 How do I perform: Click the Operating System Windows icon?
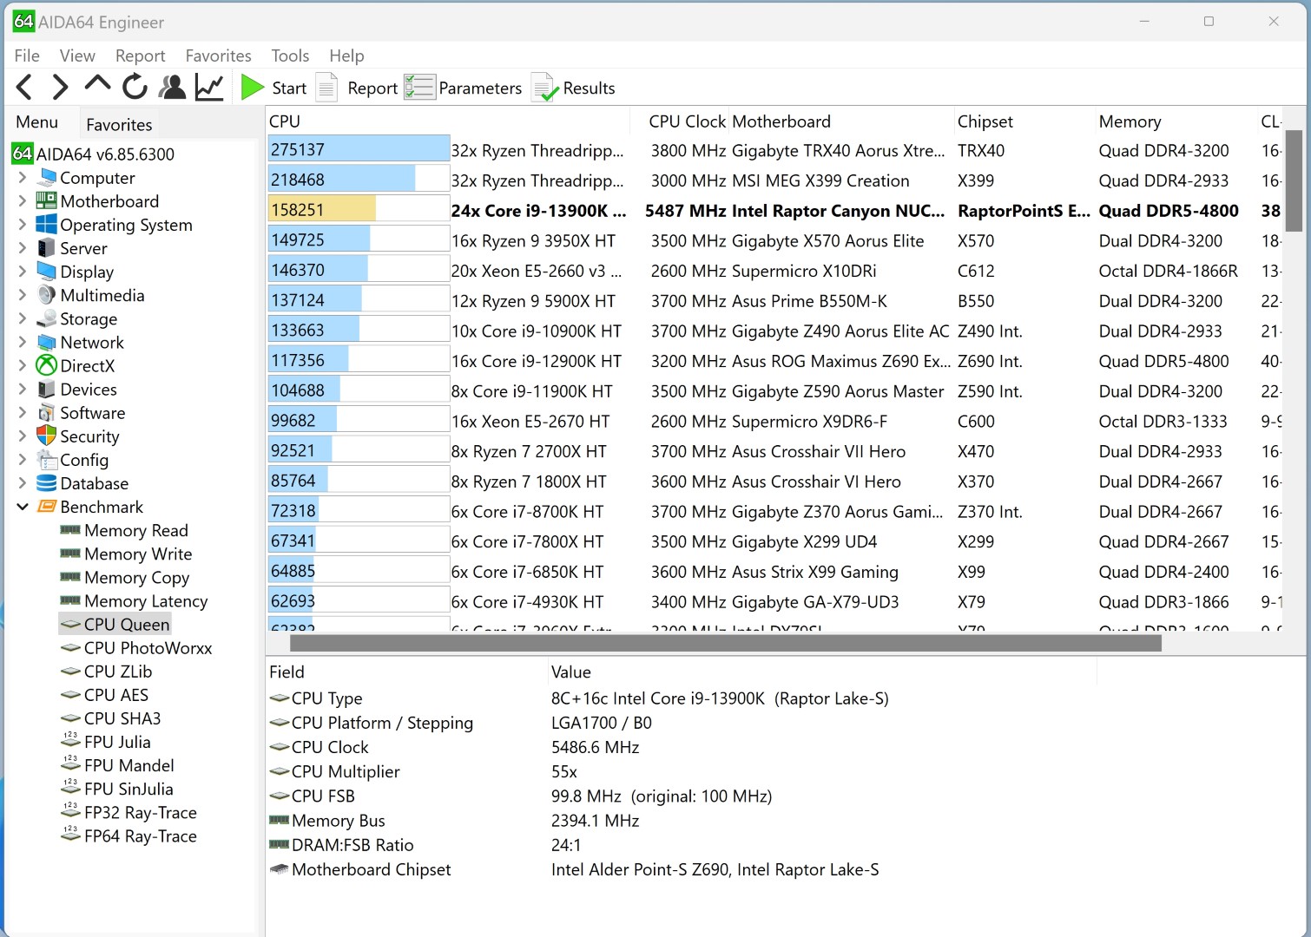tap(47, 225)
